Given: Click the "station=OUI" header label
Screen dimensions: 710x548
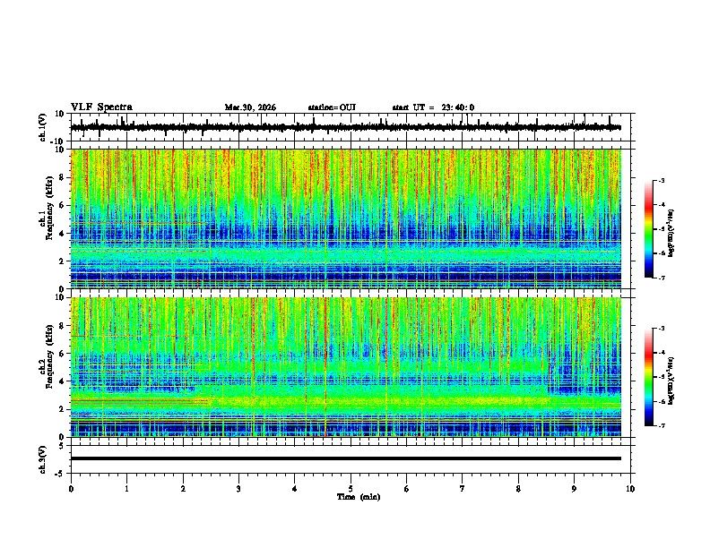Looking at the screenshot, I should 332,107.
